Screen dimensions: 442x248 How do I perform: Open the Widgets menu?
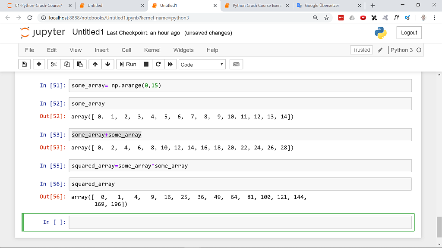click(183, 50)
